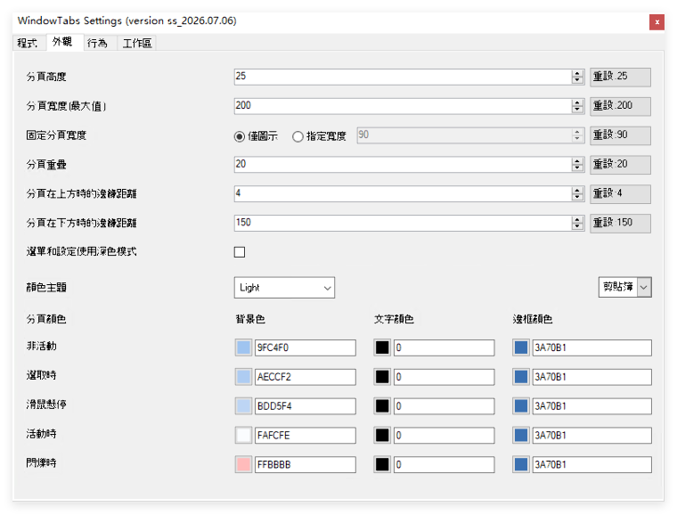Click the 重設:4 button

point(621,194)
